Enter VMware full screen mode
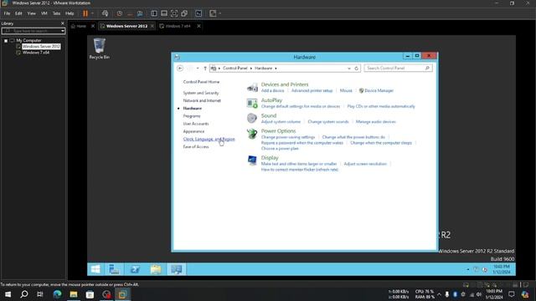Viewport: 536px width, 301px height. click(x=174, y=13)
